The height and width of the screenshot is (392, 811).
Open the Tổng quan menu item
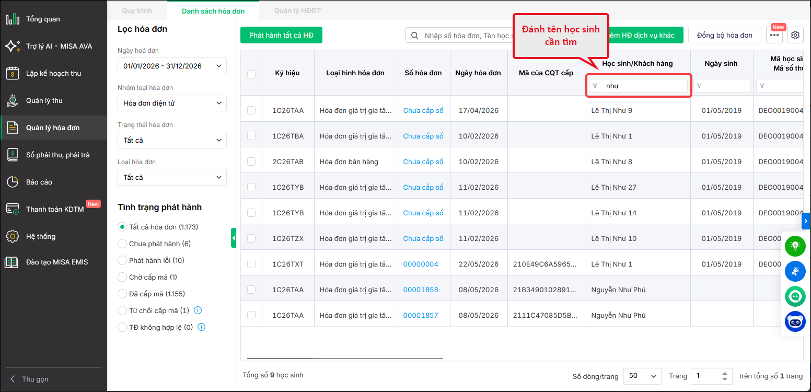coord(53,19)
